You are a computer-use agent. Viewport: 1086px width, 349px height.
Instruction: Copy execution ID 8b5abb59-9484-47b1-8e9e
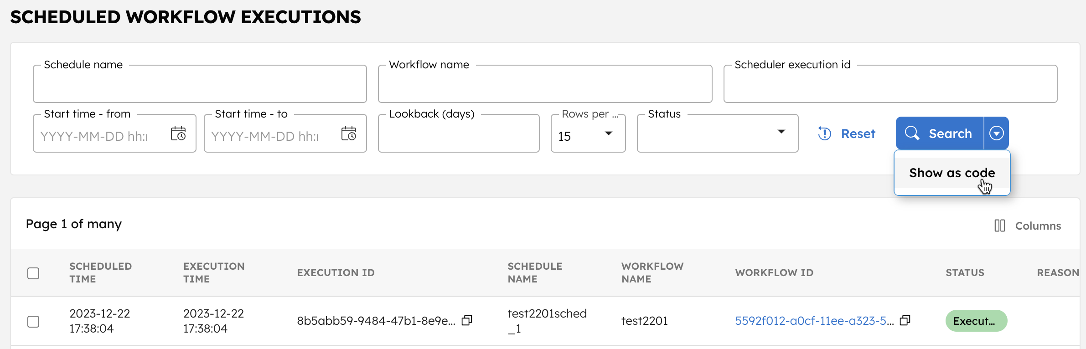(x=467, y=321)
